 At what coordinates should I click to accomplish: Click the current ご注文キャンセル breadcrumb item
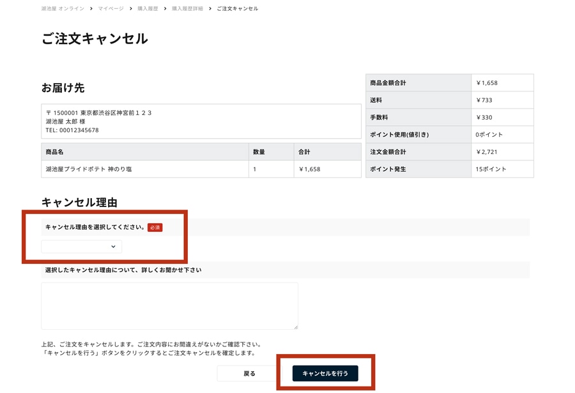click(237, 9)
